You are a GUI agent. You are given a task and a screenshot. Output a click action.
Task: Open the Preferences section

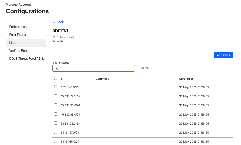18,27
